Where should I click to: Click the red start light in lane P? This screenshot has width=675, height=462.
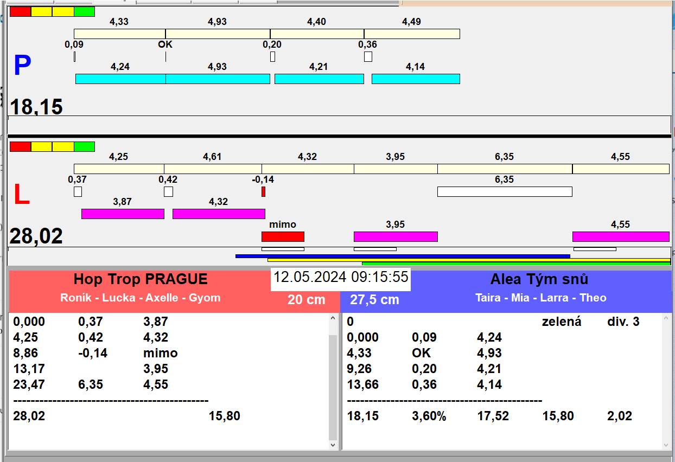point(20,11)
